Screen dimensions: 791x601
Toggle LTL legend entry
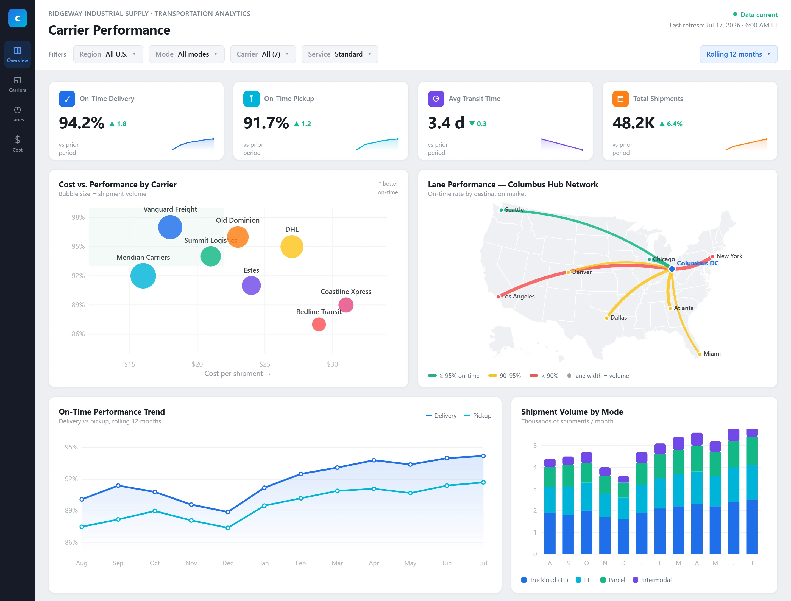(x=584, y=580)
